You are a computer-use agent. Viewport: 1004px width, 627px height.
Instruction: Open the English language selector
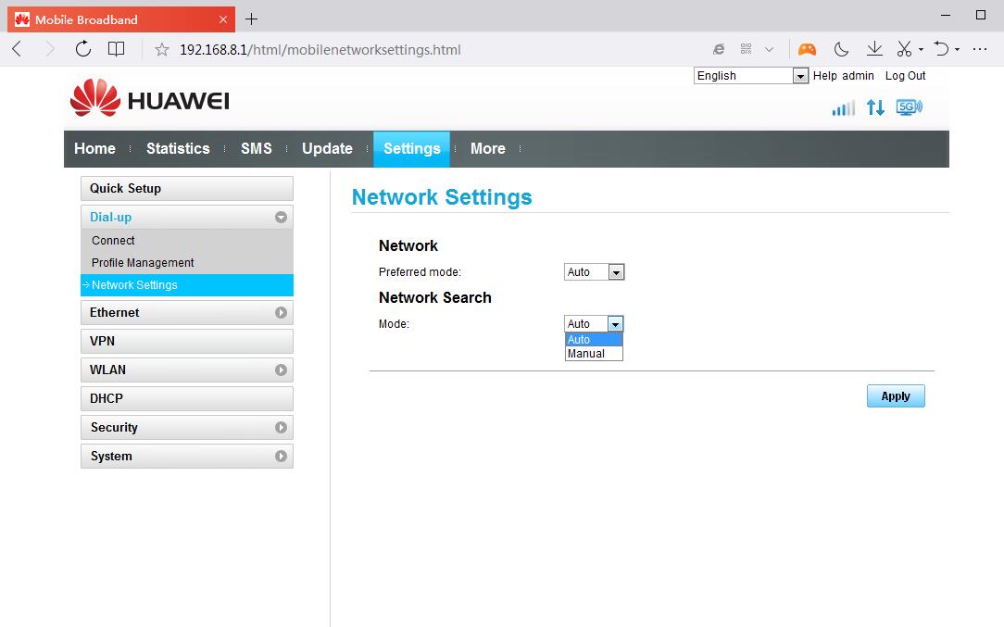coord(751,76)
